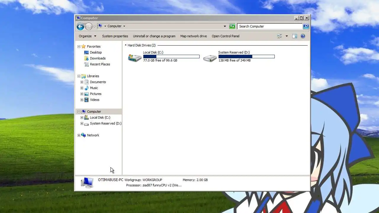Change the view with views icon
Screen dimensions: 379x213
(x=280, y=36)
